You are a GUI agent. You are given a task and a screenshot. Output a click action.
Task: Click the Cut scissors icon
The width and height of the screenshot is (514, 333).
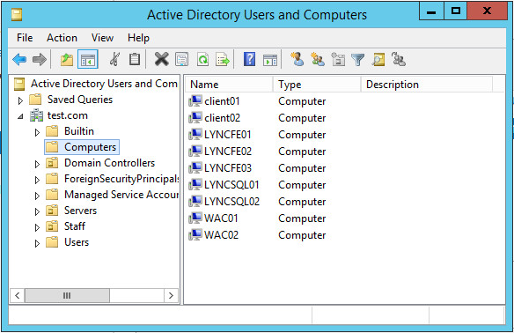click(114, 59)
